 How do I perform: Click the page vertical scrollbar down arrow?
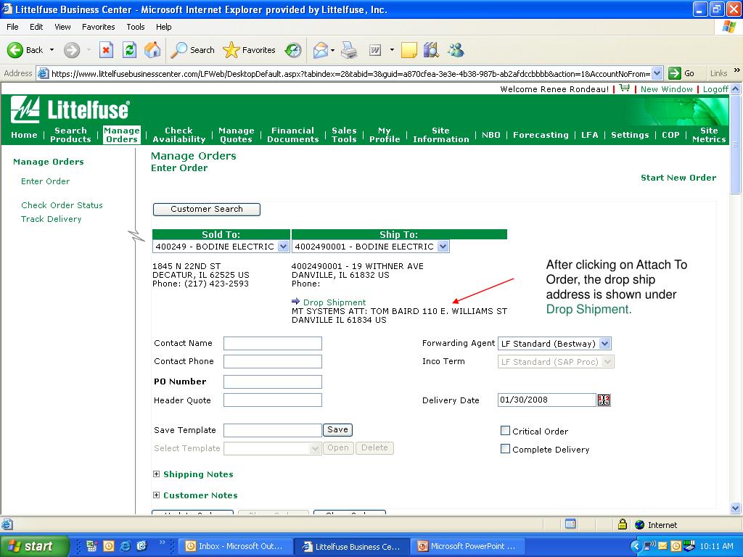point(736,508)
